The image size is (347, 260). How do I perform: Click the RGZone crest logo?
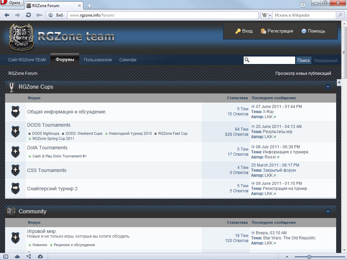(21, 37)
